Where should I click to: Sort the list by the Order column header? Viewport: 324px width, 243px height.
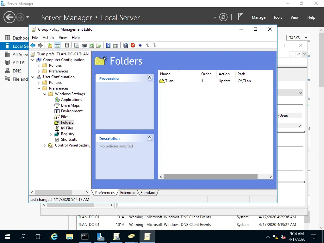[208, 74]
